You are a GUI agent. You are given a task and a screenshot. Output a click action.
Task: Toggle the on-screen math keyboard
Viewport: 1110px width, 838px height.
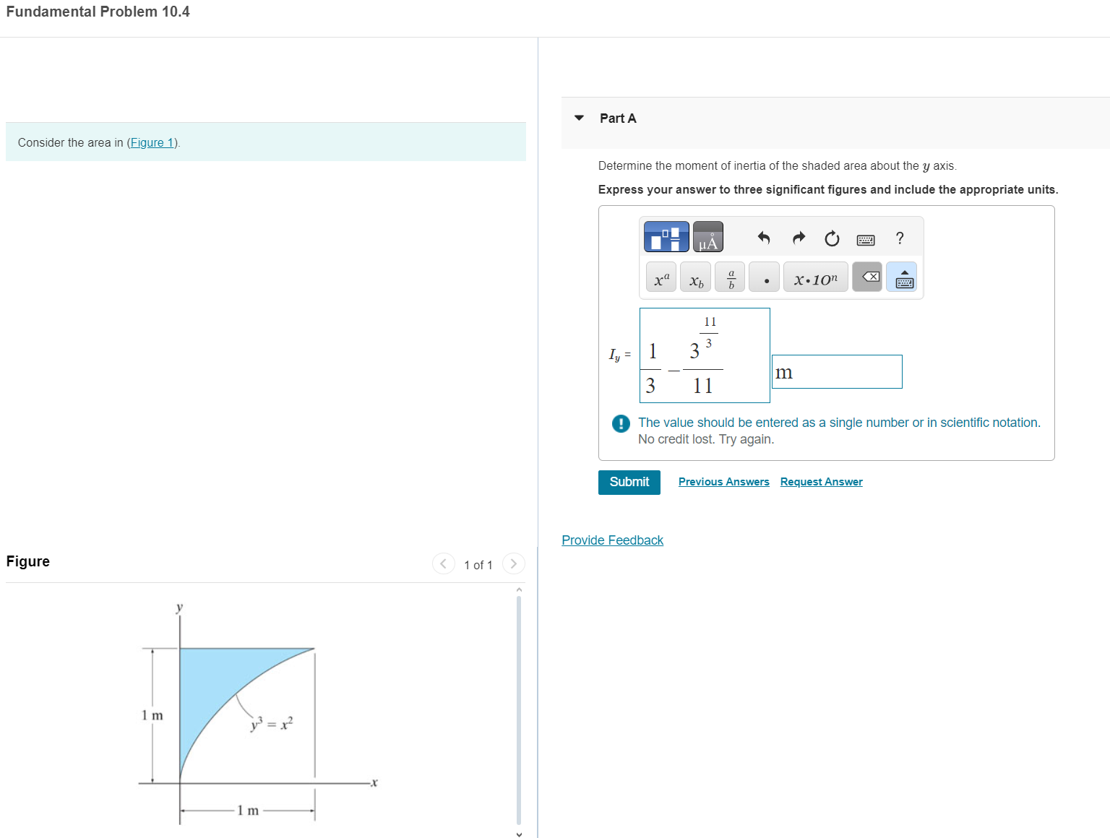click(902, 277)
